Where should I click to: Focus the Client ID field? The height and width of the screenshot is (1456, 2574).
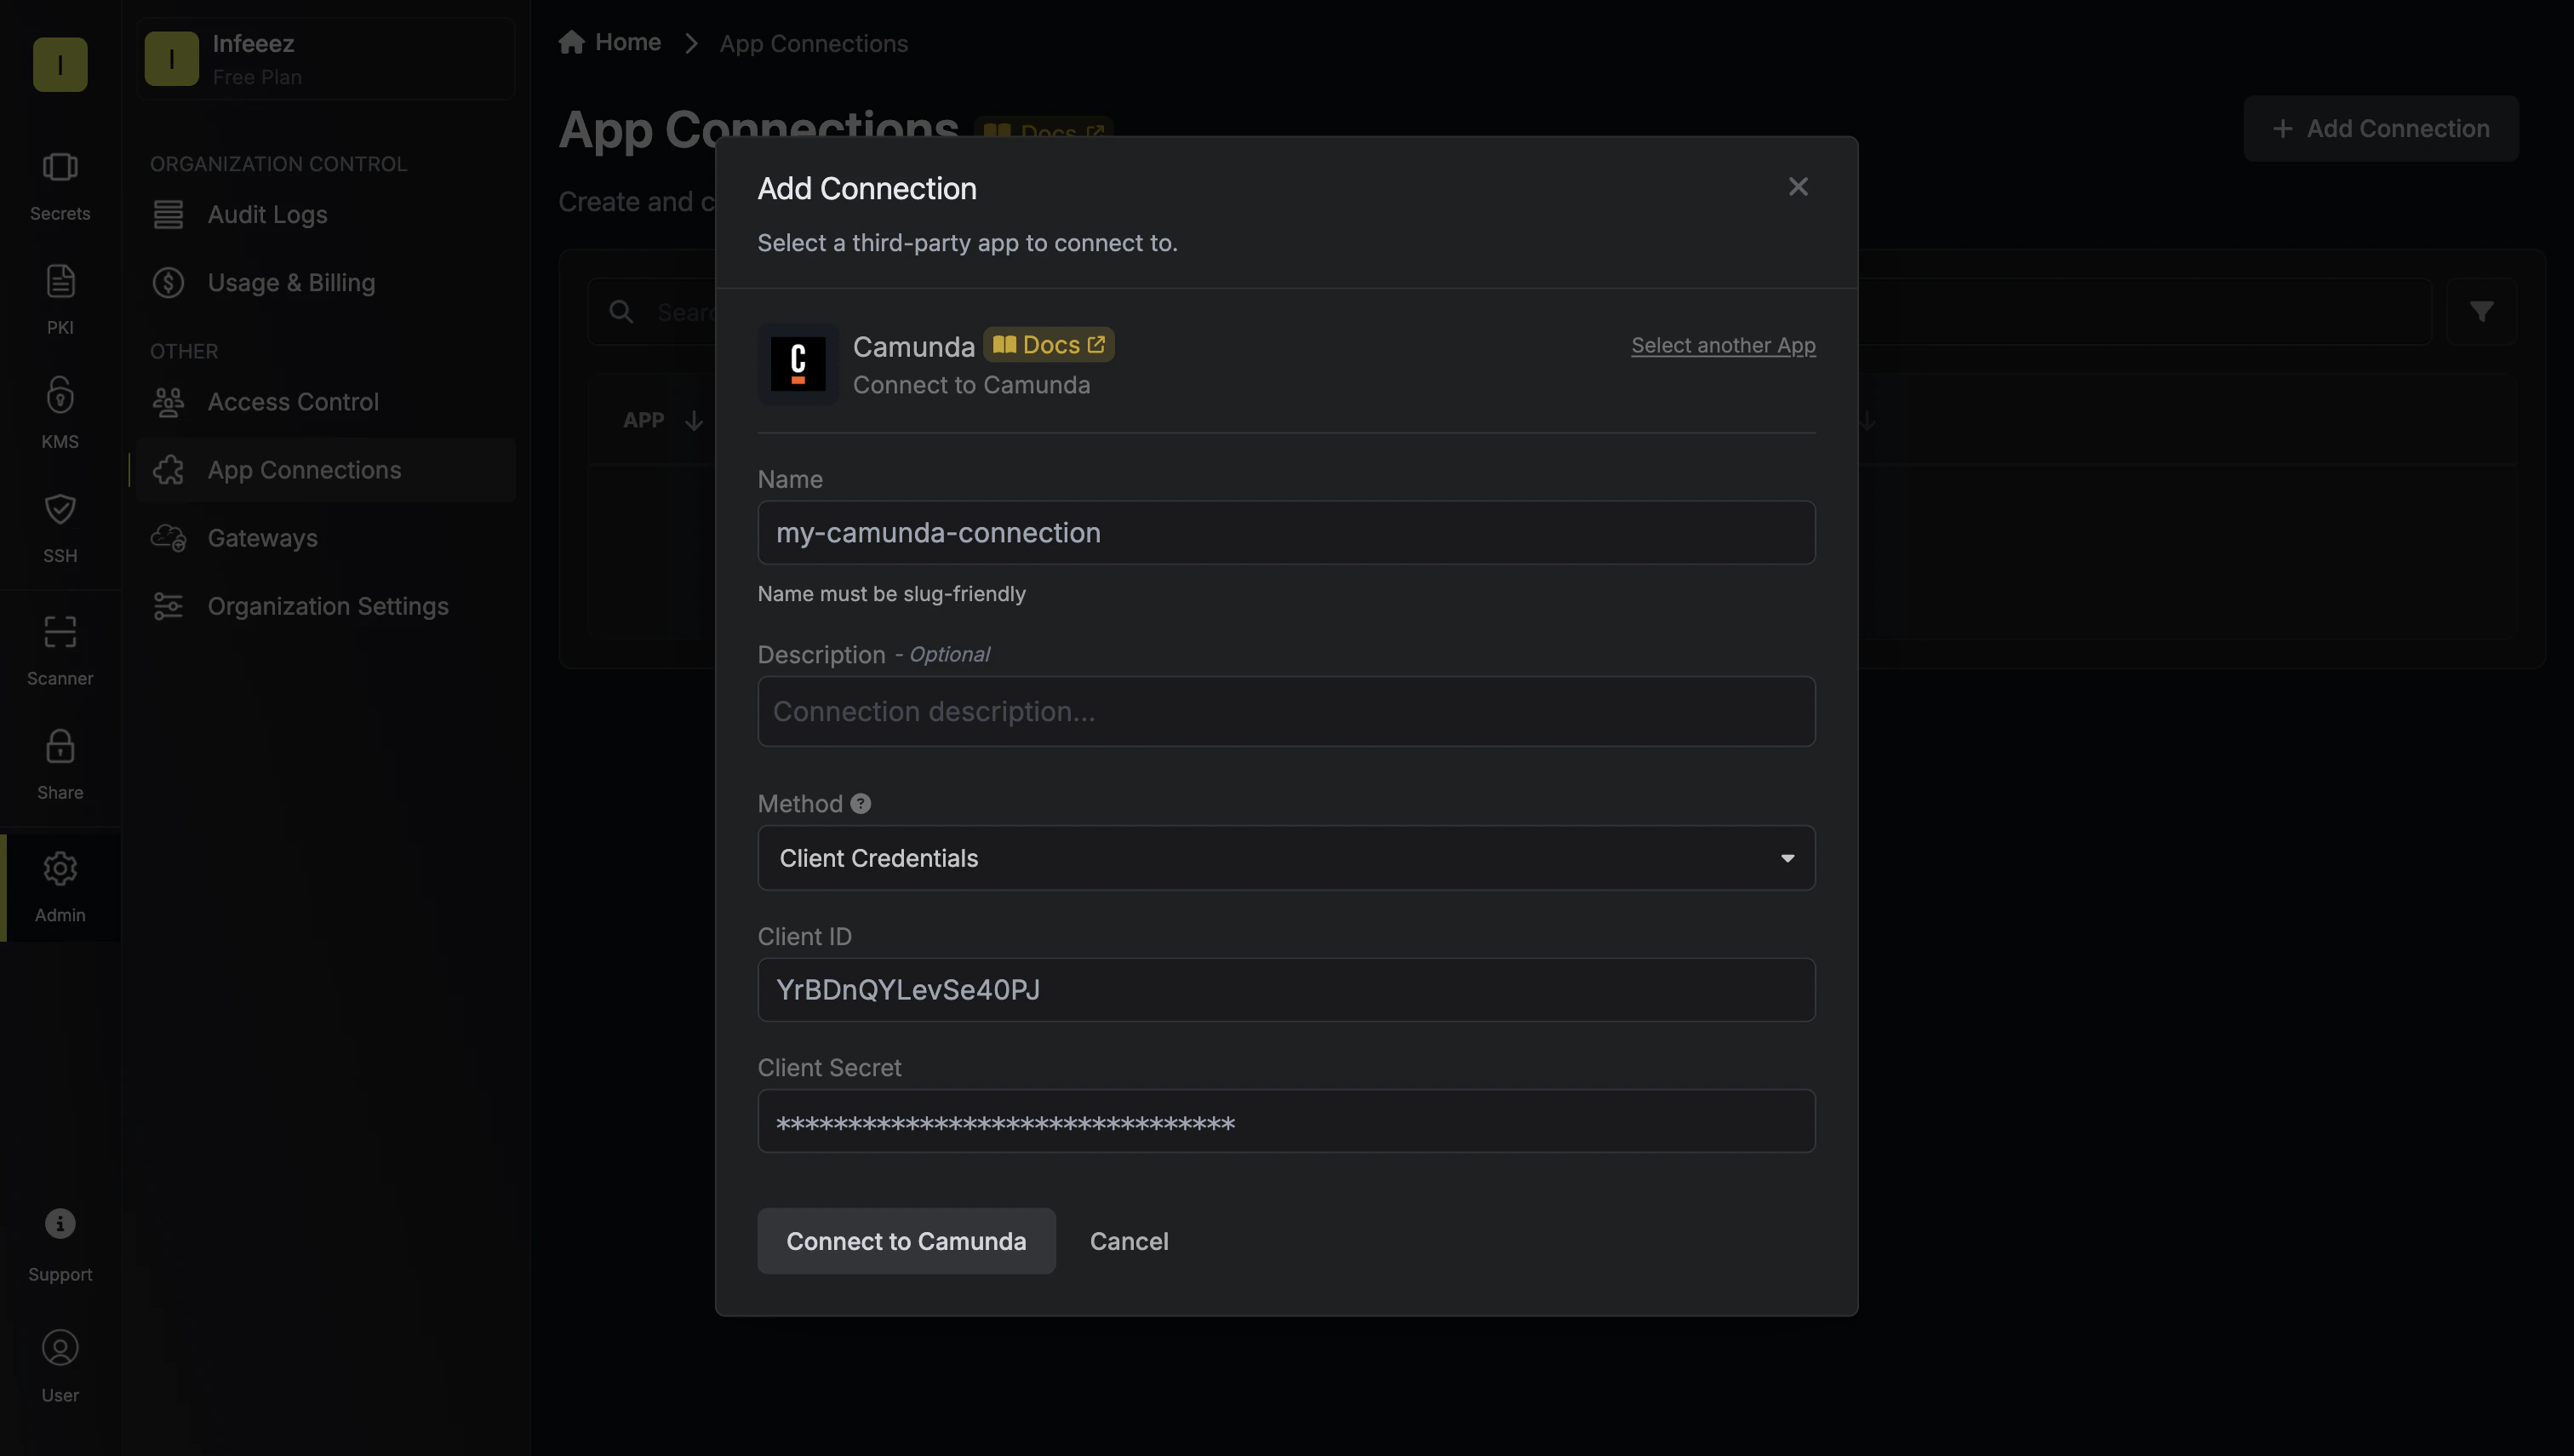1286,989
